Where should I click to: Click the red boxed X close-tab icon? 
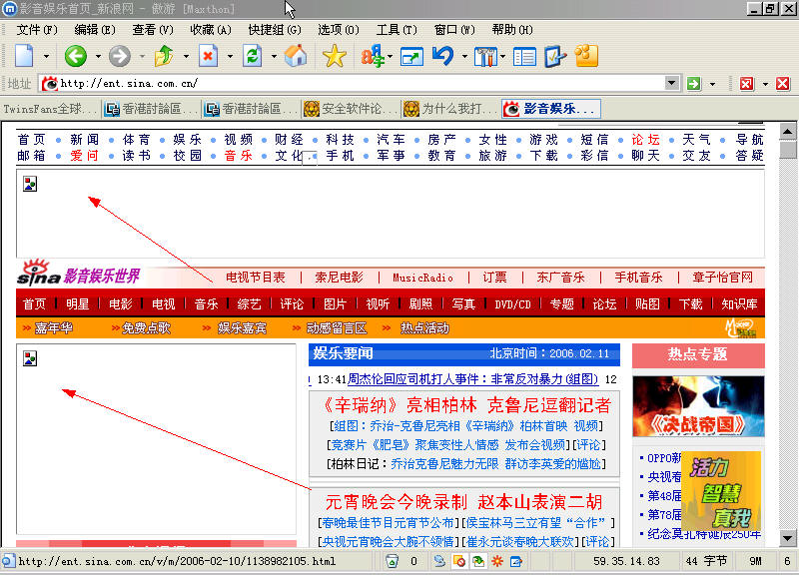point(746,84)
